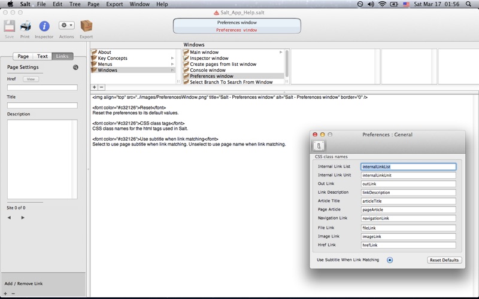Image resolution: width=479 pixels, height=299 pixels.
Task: Click the Reset Defaults button
Action: 444,260
